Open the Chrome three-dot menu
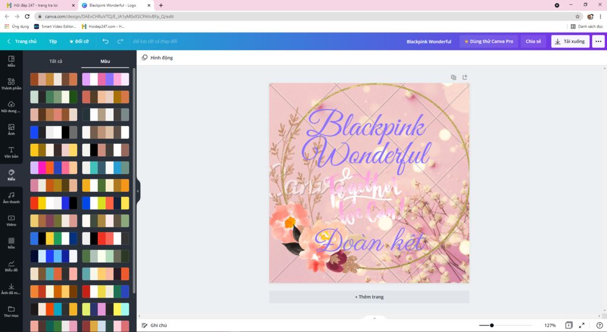This screenshot has width=607, height=332. [x=600, y=17]
